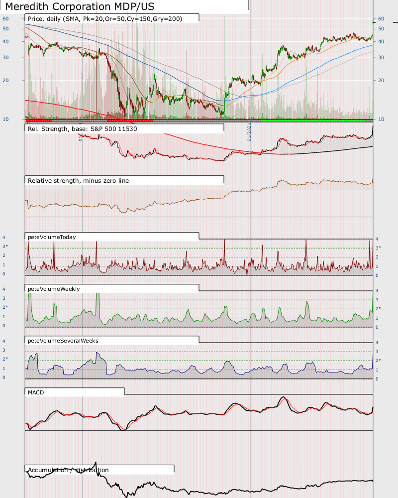Click the MACD panel label
Screen dimensions: 398x498
(36, 392)
